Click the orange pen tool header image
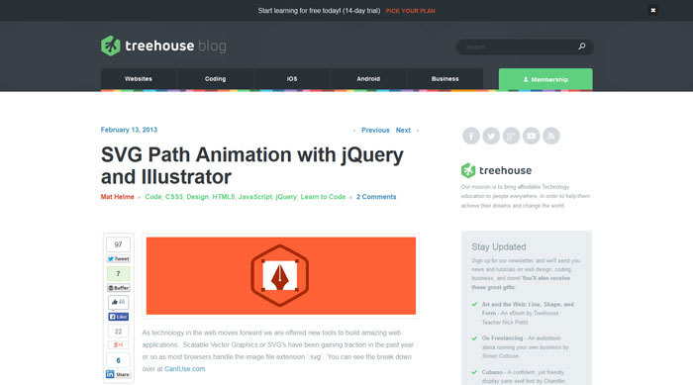This screenshot has height=385, width=693. pos(281,276)
